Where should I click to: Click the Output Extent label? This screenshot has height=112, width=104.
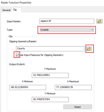tap(17, 64)
